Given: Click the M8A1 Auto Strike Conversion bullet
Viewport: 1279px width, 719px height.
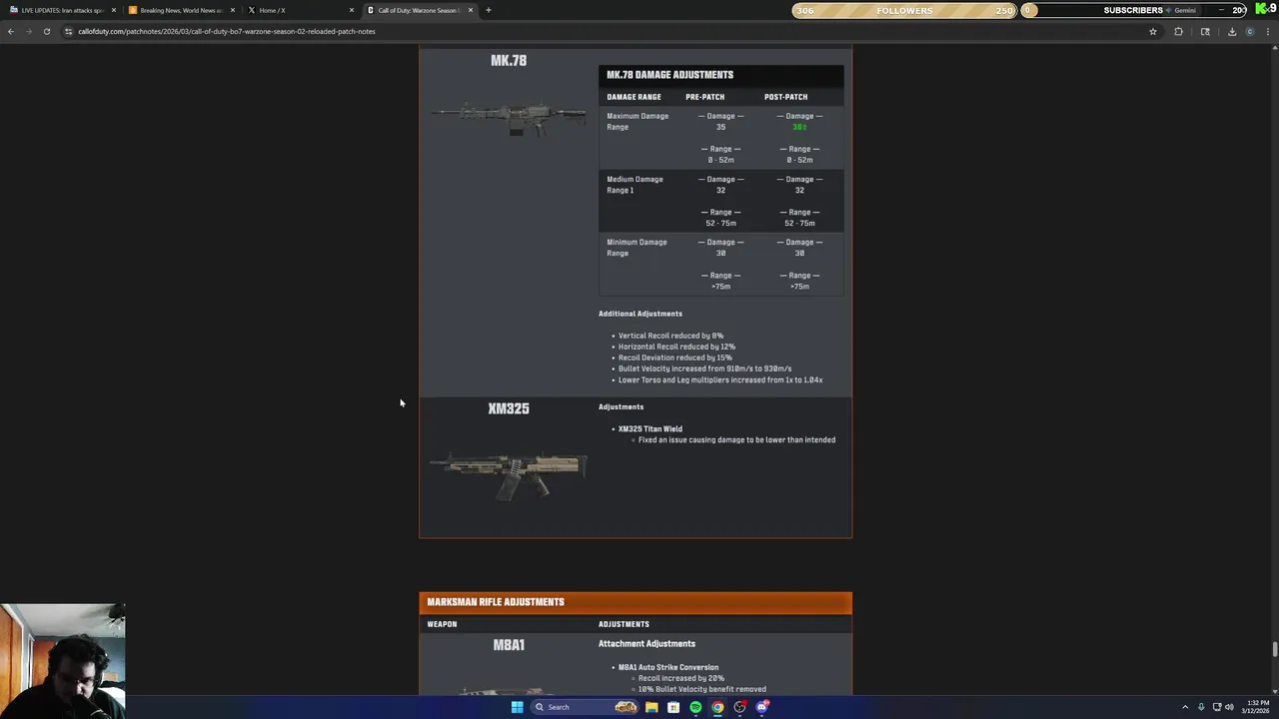Looking at the screenshot, I should tap(667, 667).
